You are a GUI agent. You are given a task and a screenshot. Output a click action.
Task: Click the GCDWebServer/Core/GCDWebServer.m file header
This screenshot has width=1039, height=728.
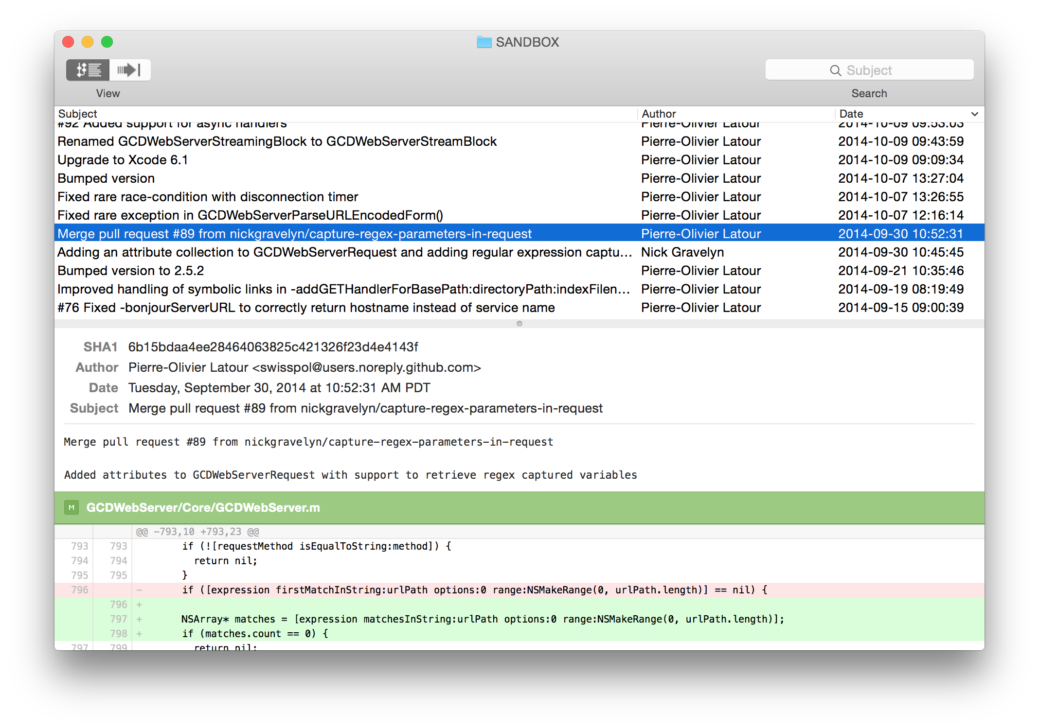point(203,507)
